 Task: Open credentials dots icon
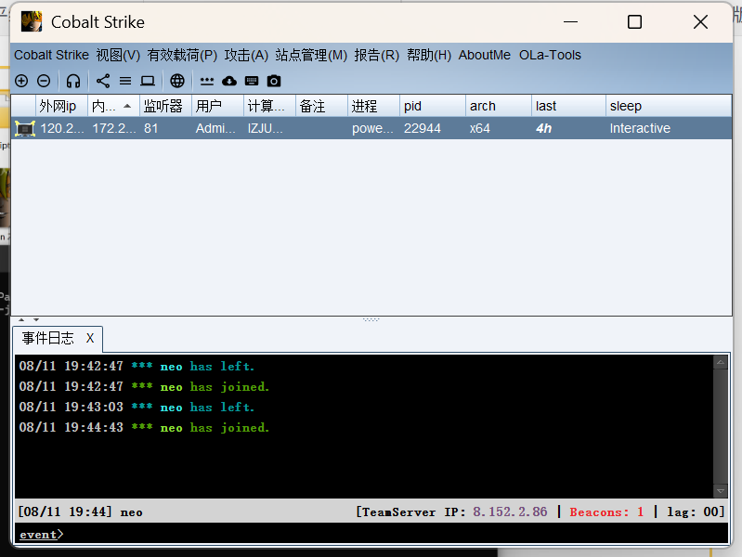coord(207,82)
